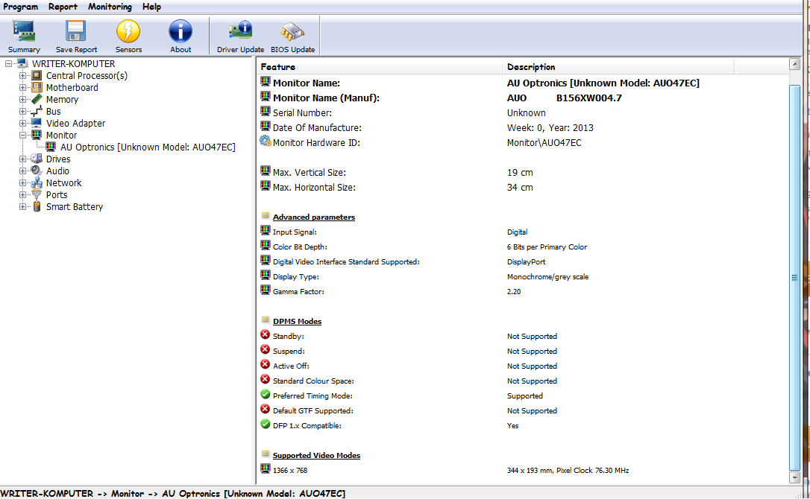
Task: Select AU Optronics monitor tree entry
Action: [x=148, y=147]
